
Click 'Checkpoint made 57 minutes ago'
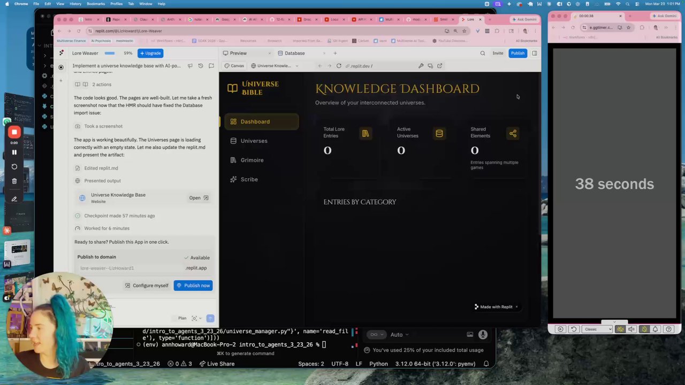click(115, 215)
